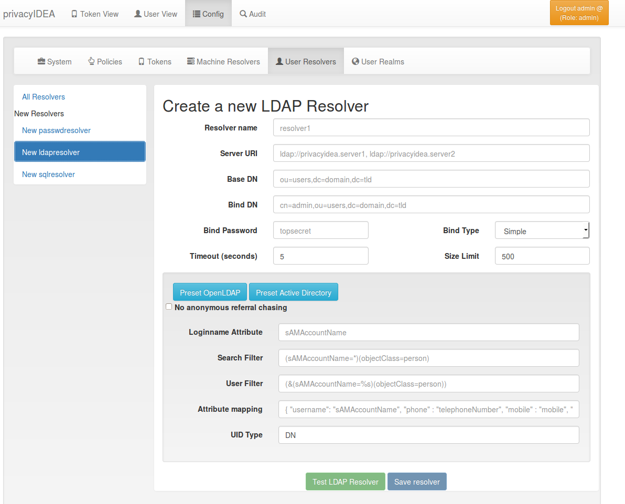Click the New Resolvers sidebar heading

point(39,114)
